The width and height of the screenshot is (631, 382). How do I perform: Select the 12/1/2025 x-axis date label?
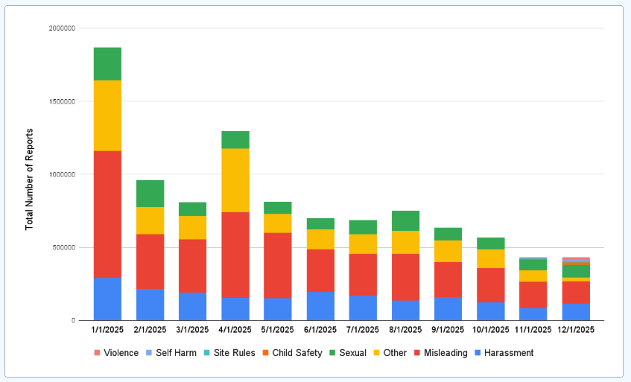576,329
